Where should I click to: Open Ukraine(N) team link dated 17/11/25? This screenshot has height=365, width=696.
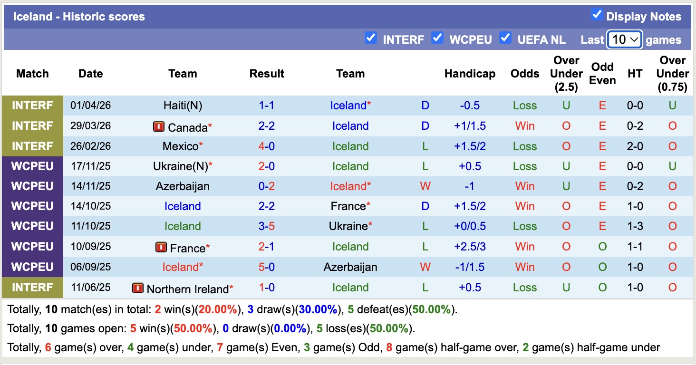pyautogui.click(x=183, y=166)
